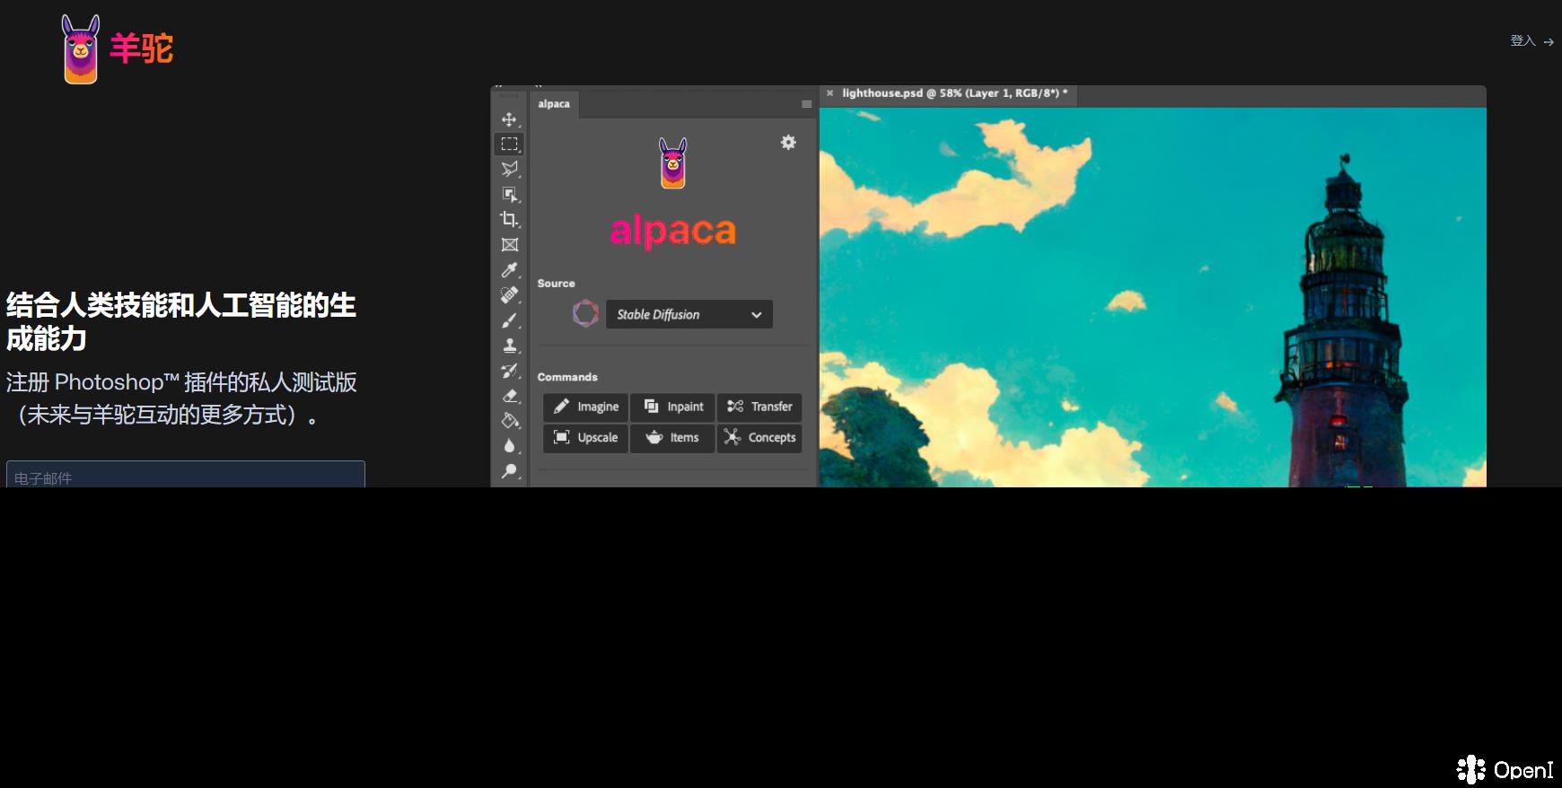The image size is (1562, 788).
Task: Select the Brush tool
Action: click(x=509, y=320)
